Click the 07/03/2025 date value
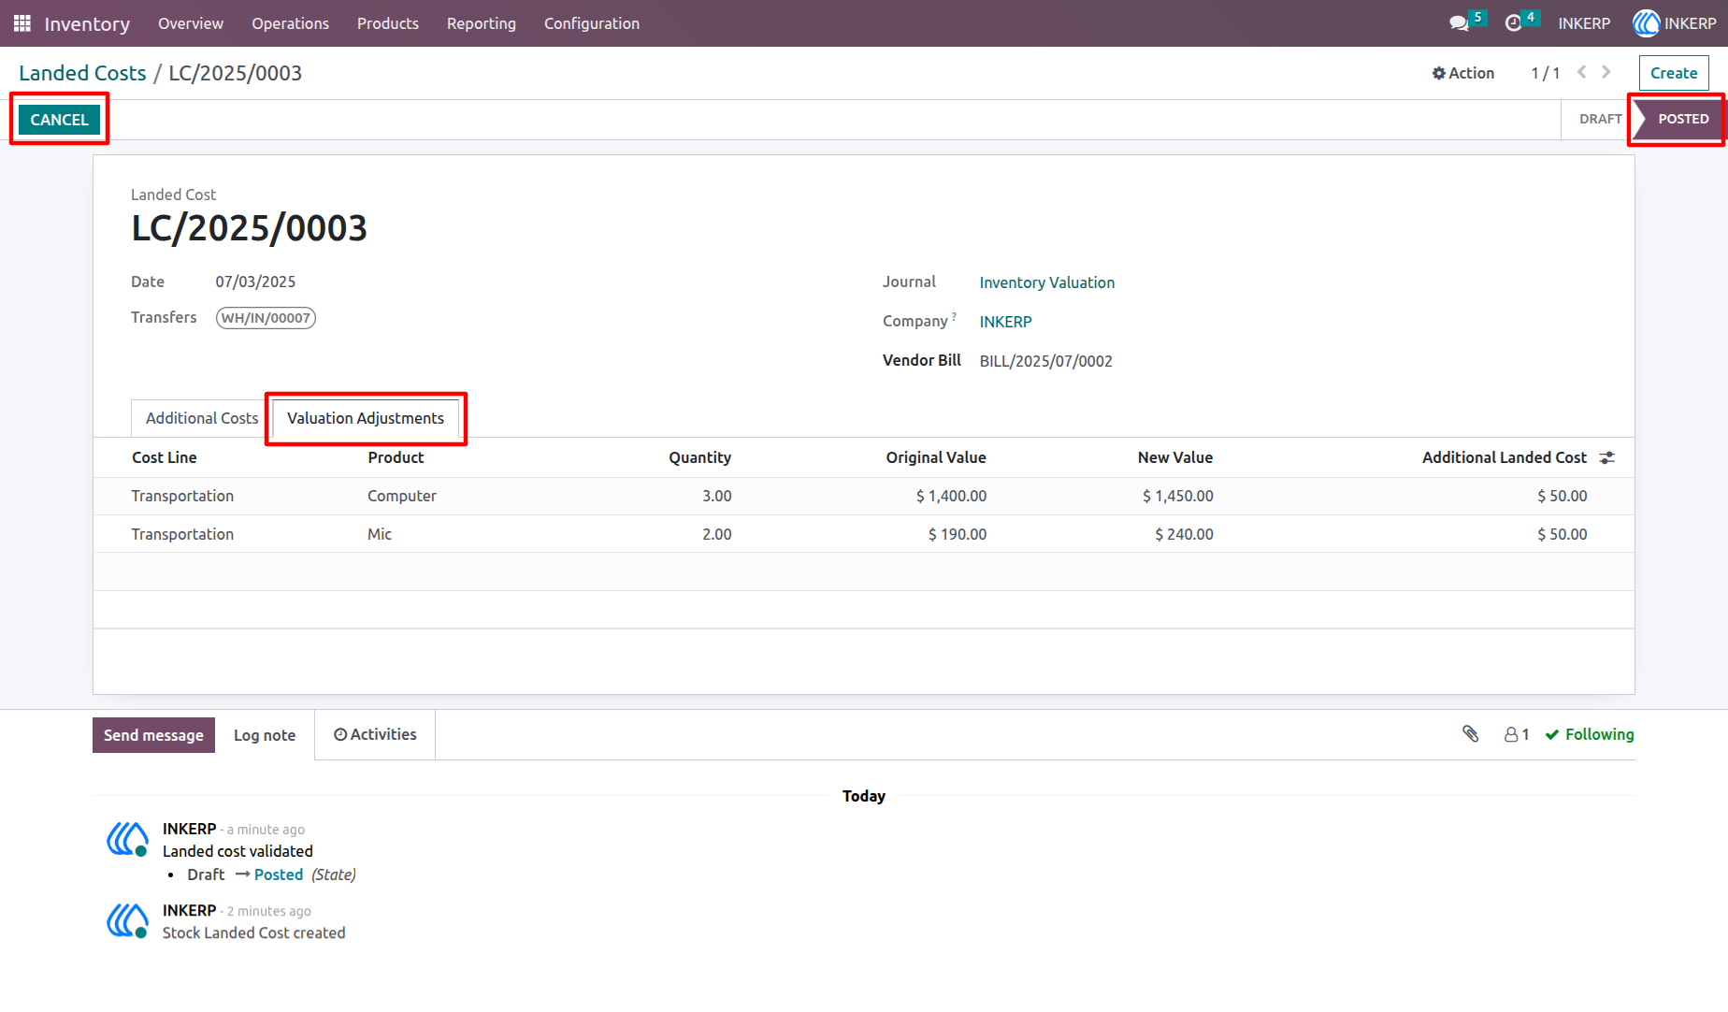 coord(255,282)
